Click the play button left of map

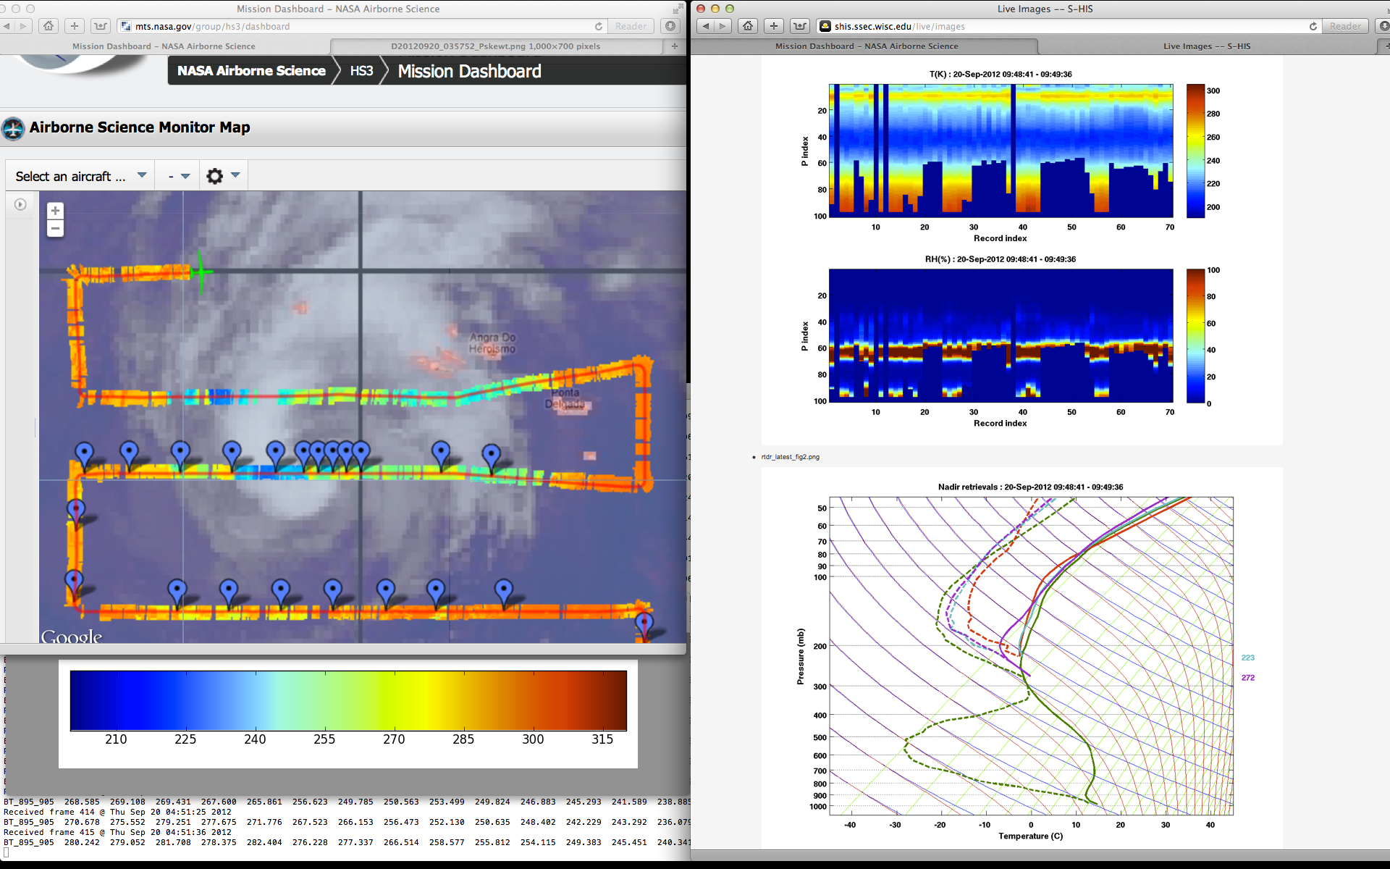pyautogui.click(x=20, y=205)
